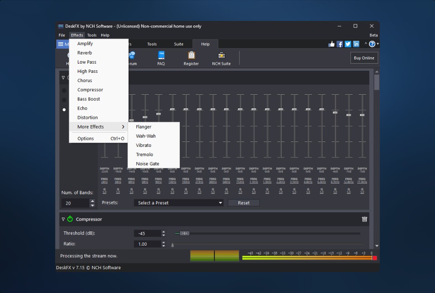Open the FAQ toolbar icon
The height and width of the screenshot is (293, 435).
coord(161,55)
